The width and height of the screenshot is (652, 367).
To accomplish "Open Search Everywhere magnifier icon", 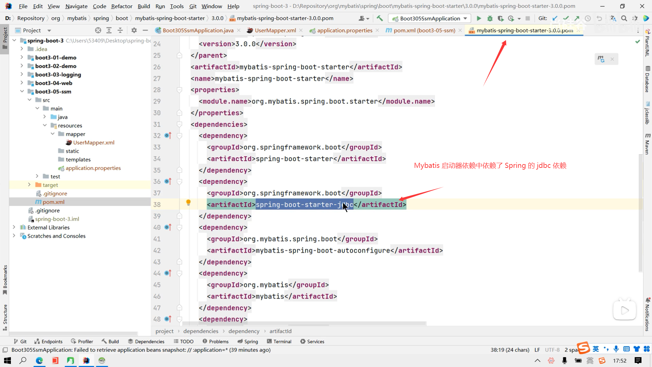I will tap(624, 18).
